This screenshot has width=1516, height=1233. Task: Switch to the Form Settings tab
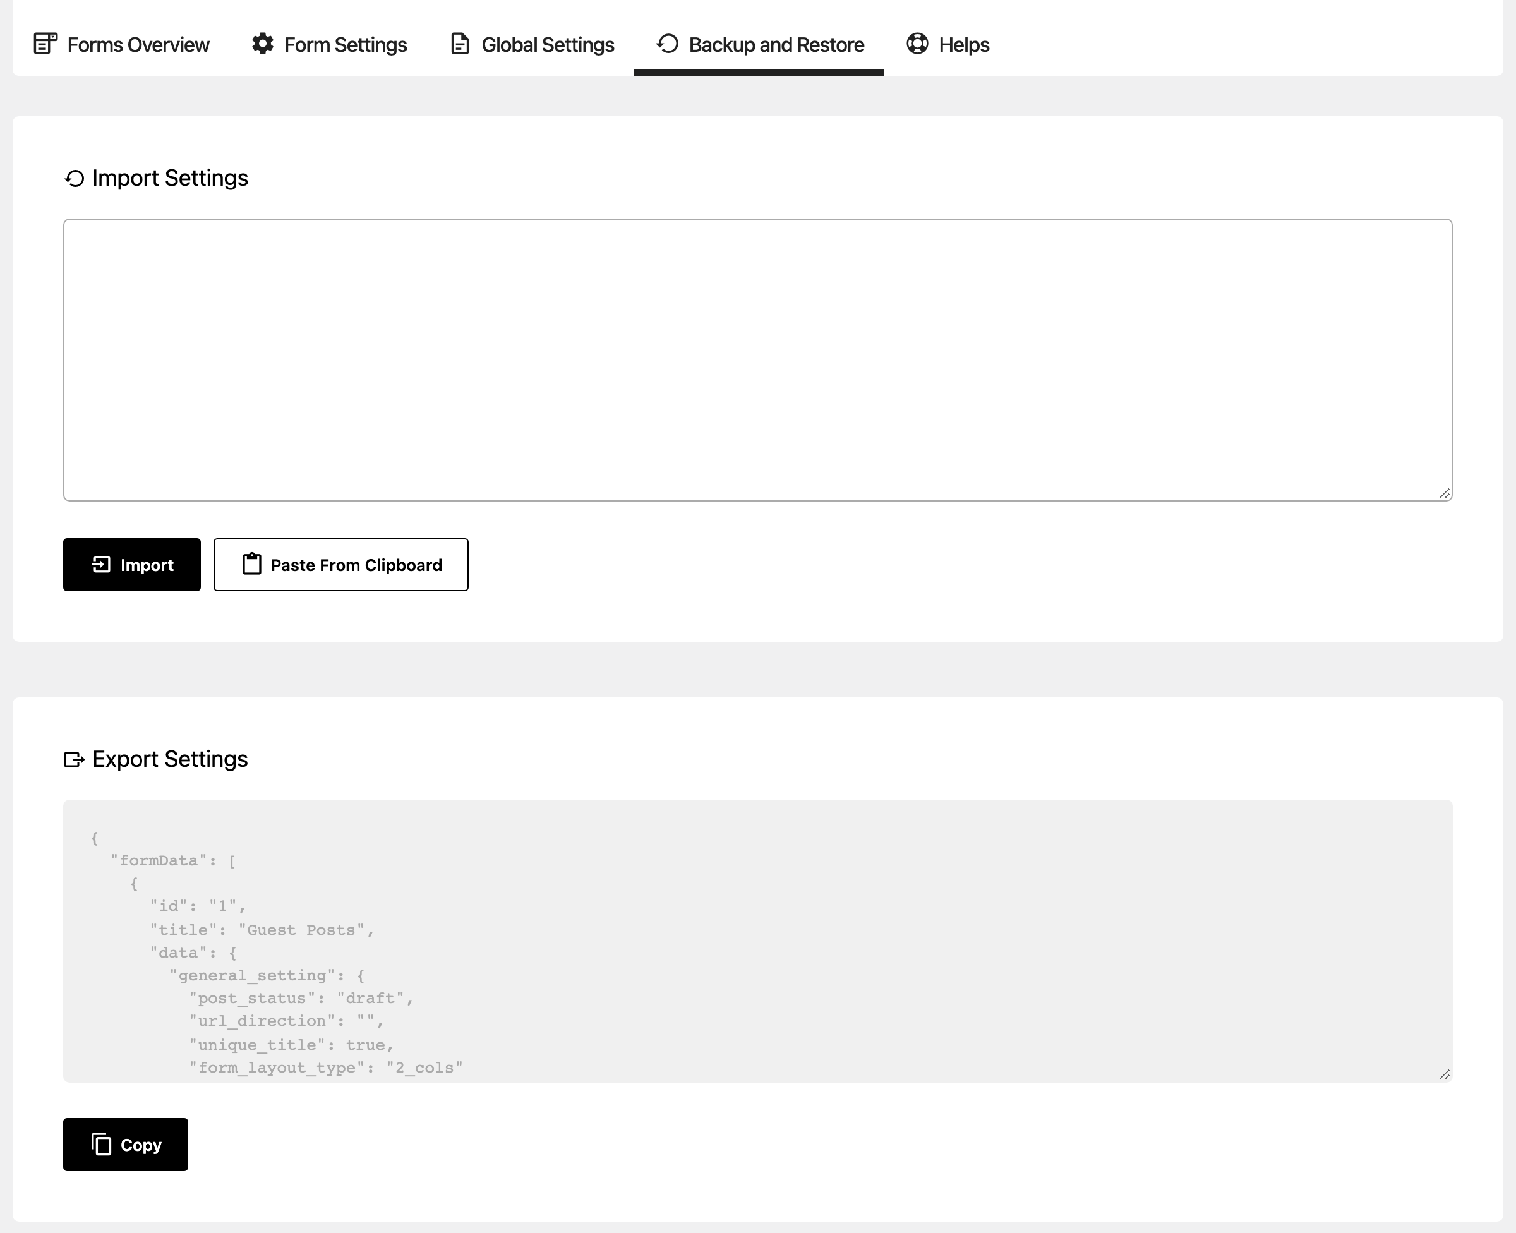point(328,44)
